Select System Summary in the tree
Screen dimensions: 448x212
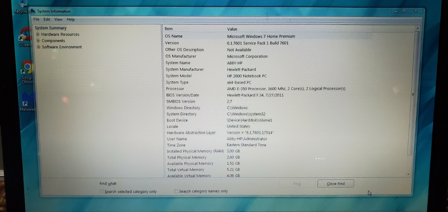click(50, 28)
